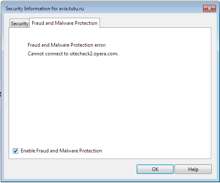This screenshot has height=183, width=220.
Task: Click the 'Enable Fraud and Malware Protection' label
Action: [x=61, y=151]
